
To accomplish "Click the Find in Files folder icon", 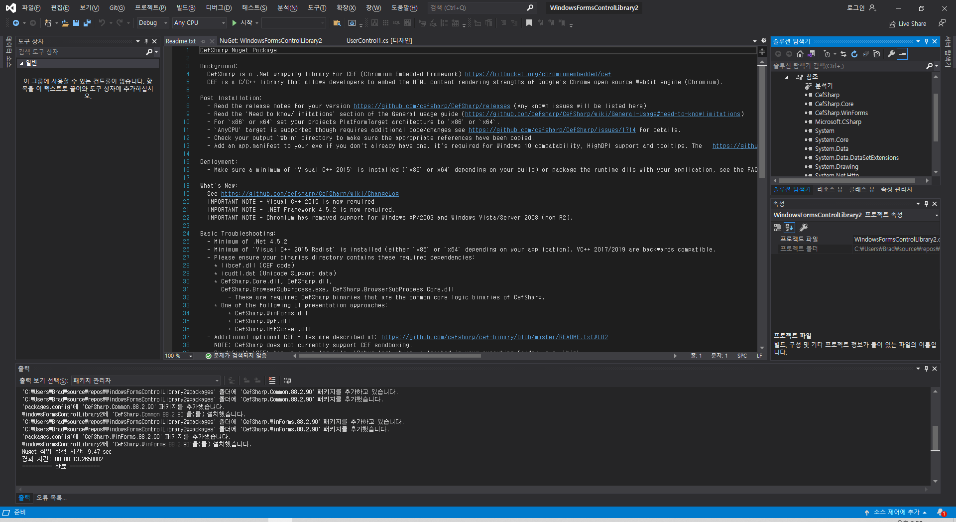I will [337, 23].
